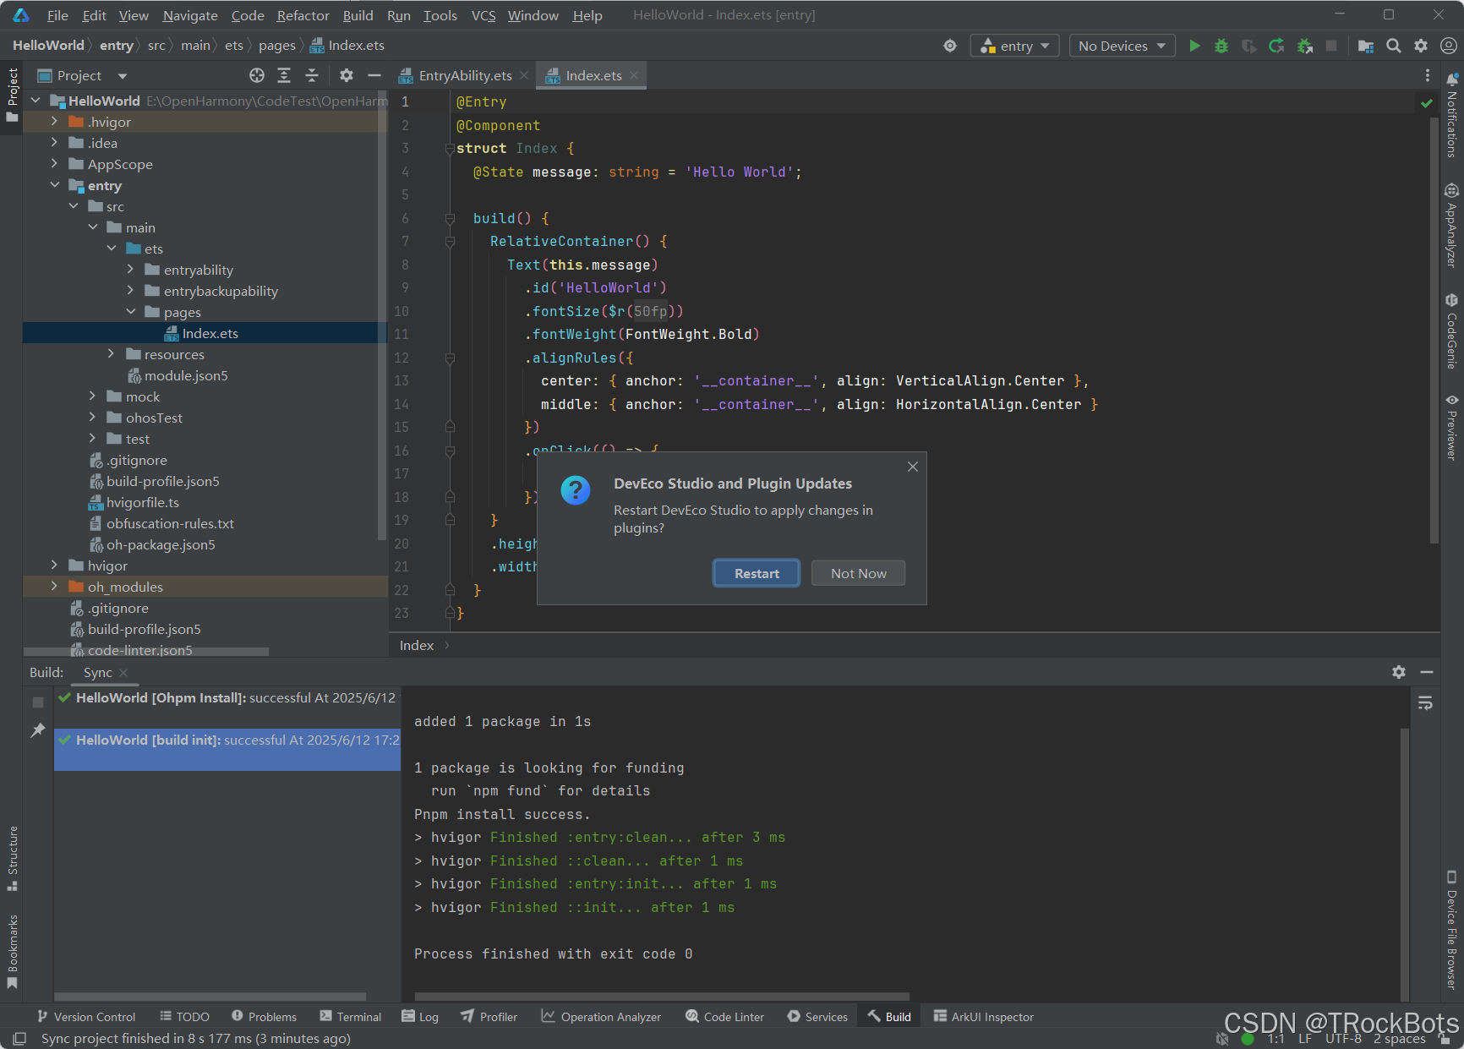The image size is (1464, 1049).
Task: Open IDE settings gear in top toolbar
Action: (x=1421, y=46)
